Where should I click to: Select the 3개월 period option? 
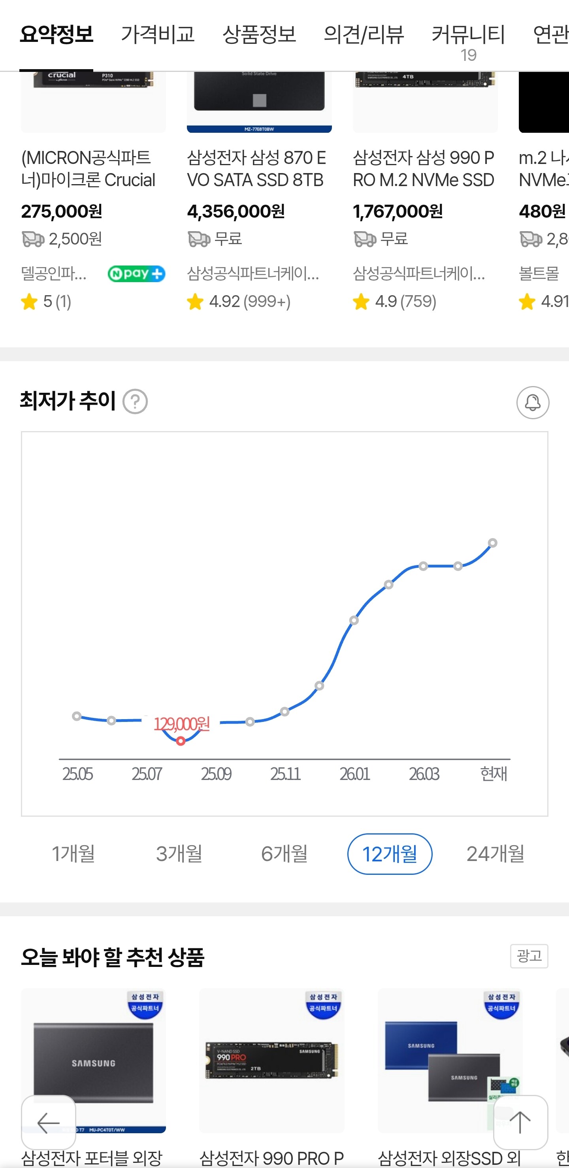click(x=179, y=854)
